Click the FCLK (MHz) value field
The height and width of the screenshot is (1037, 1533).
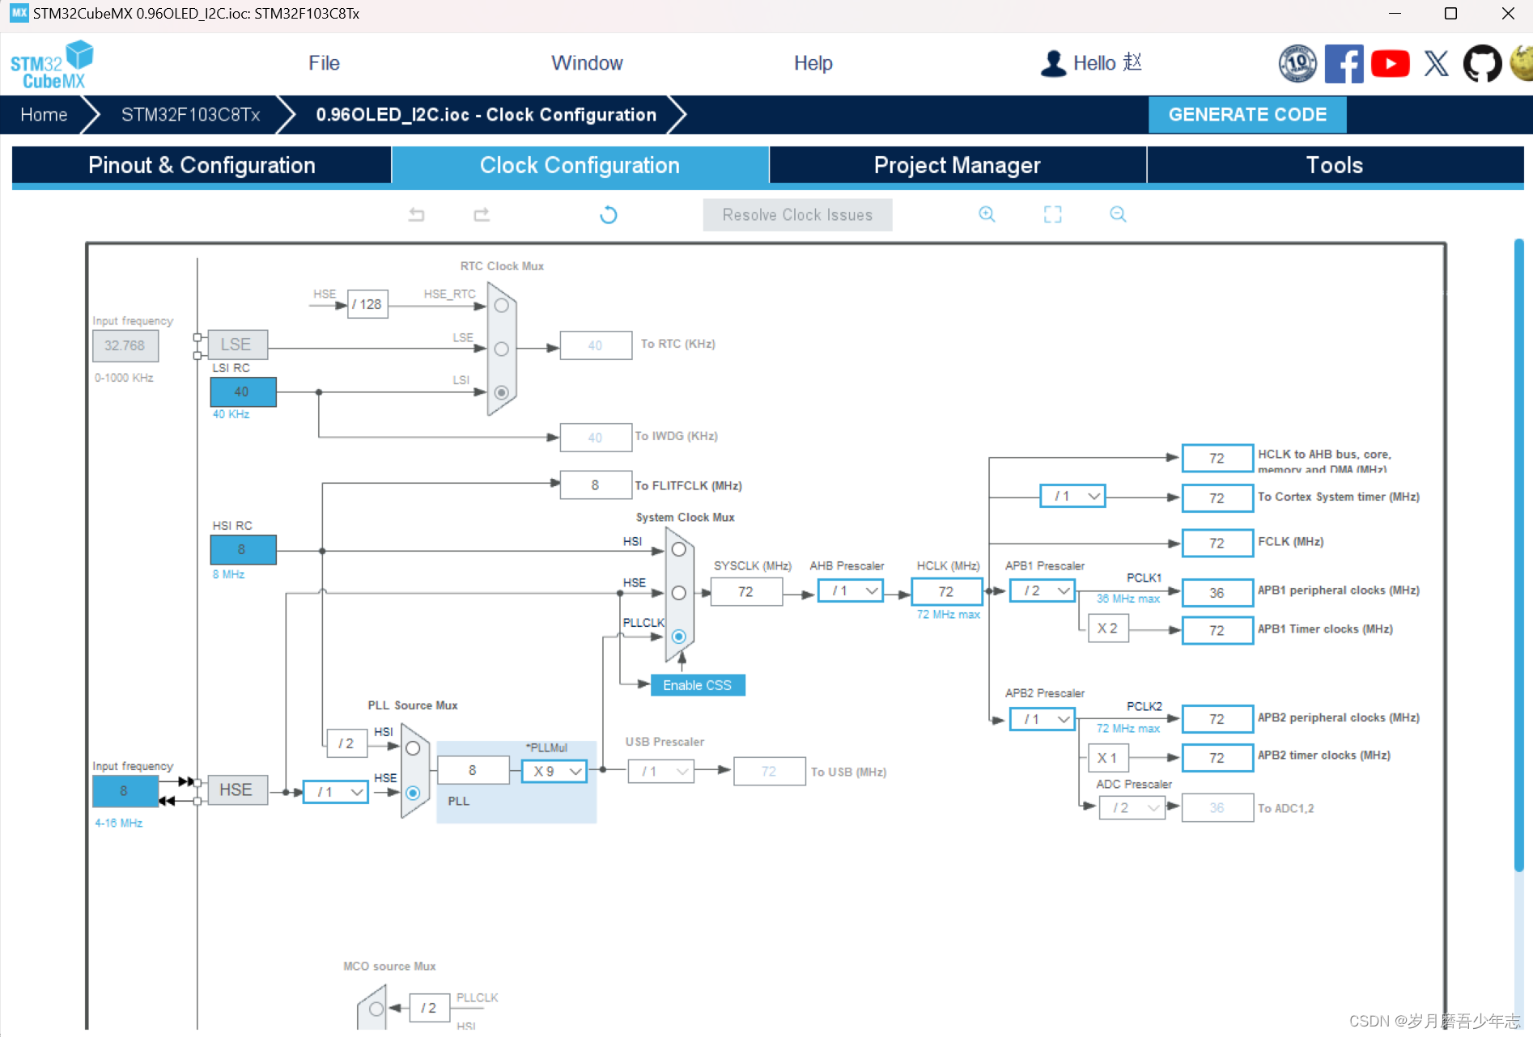1217,544
